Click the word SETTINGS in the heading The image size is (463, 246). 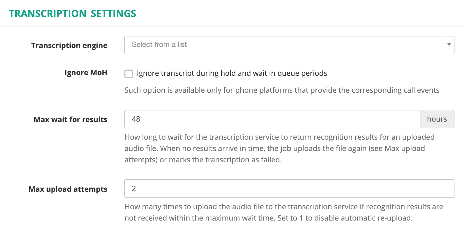point(113,14)
